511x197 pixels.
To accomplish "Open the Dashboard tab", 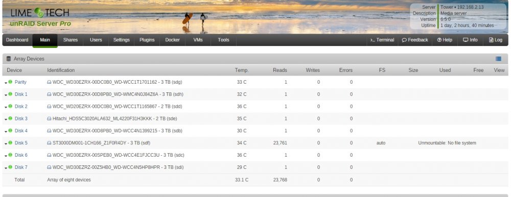I will pyautogui.click(x=17, y=40).
